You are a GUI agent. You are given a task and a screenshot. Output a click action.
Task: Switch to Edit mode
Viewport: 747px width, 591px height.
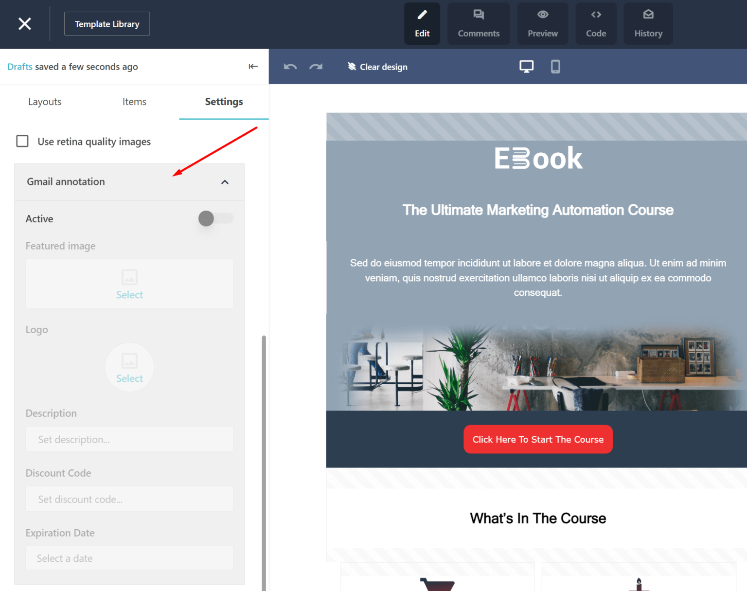pos(422,24)
